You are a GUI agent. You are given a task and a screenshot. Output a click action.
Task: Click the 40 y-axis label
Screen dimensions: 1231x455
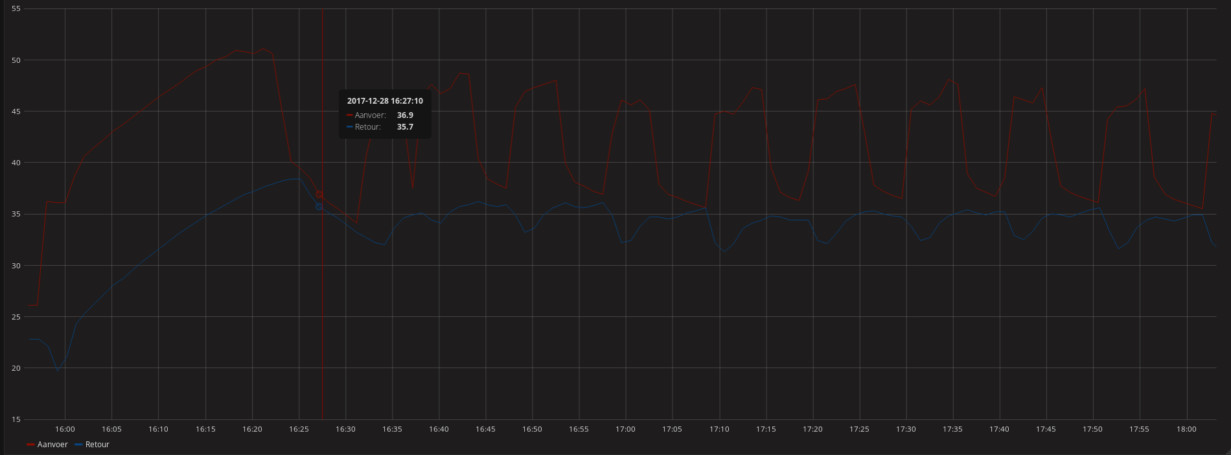(16, 163)
